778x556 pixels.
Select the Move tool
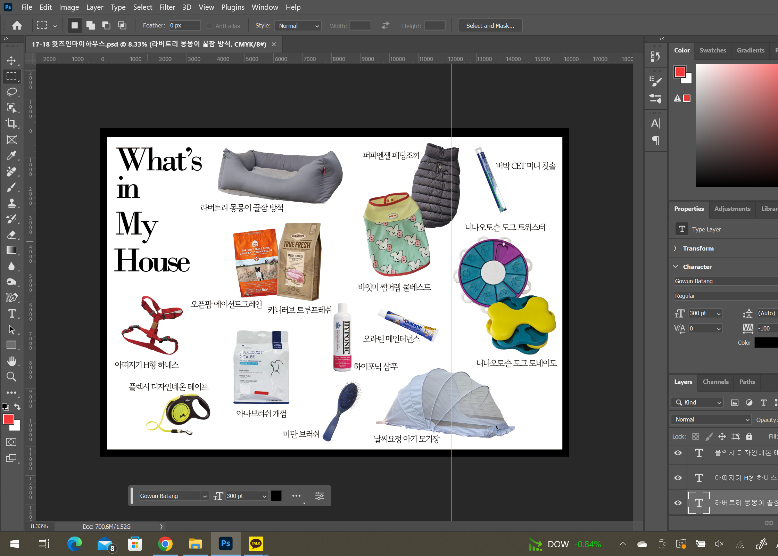coord(11,60)
